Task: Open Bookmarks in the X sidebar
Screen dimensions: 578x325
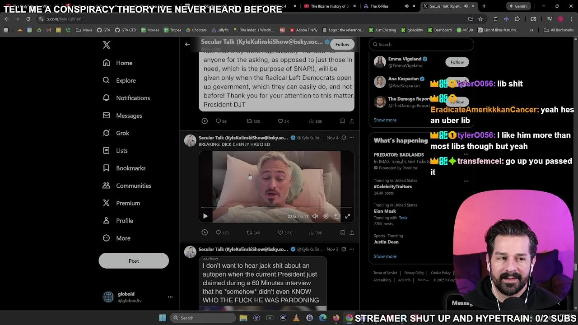Action: click(x=124, y=168)
